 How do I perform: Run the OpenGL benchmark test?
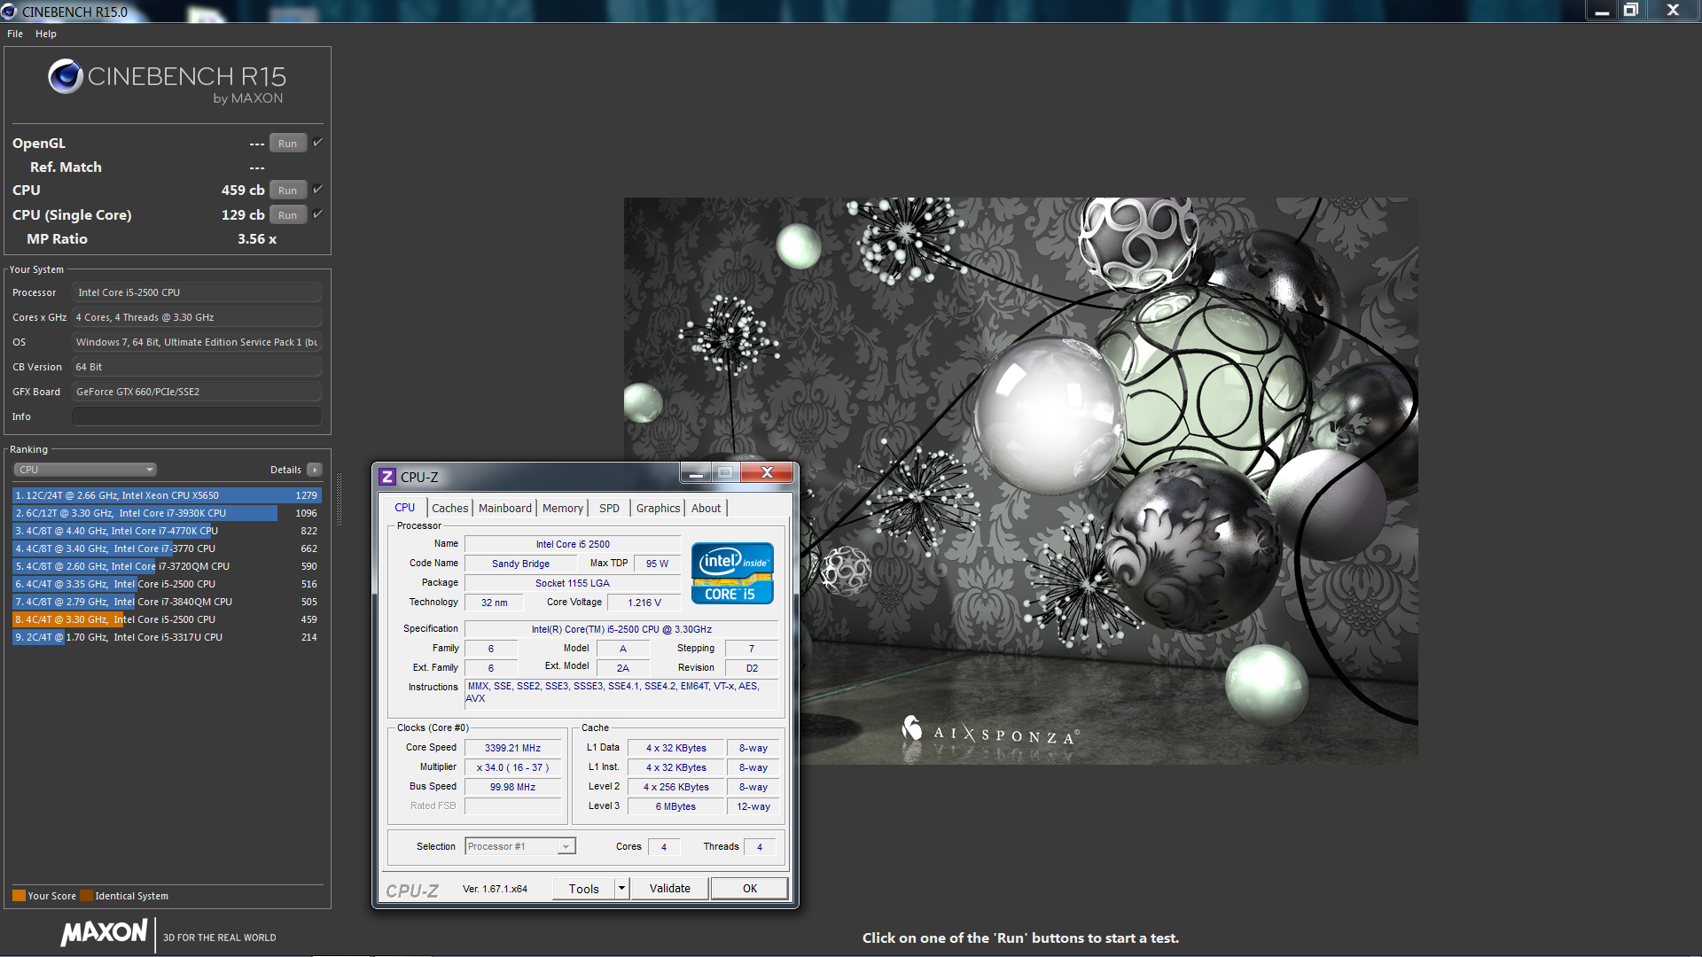tap(287, 144)
